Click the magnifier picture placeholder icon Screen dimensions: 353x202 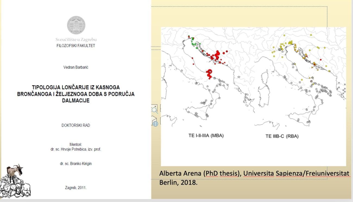tap(154, 109)
